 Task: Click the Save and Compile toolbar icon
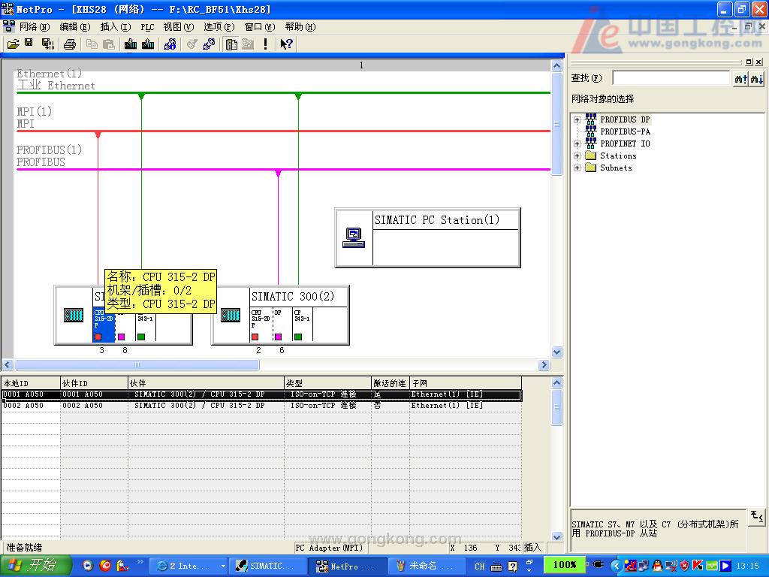(x=47, y=44)
